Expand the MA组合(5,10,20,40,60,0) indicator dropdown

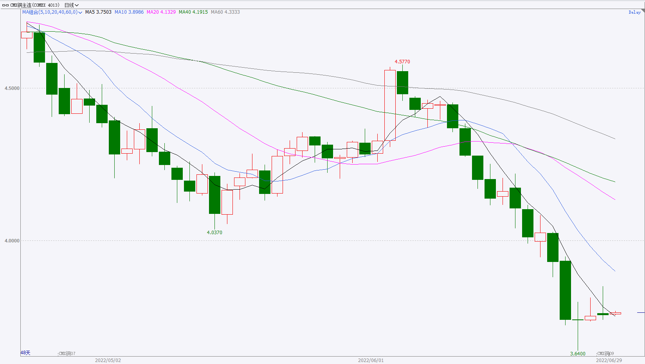pos(52,12)
